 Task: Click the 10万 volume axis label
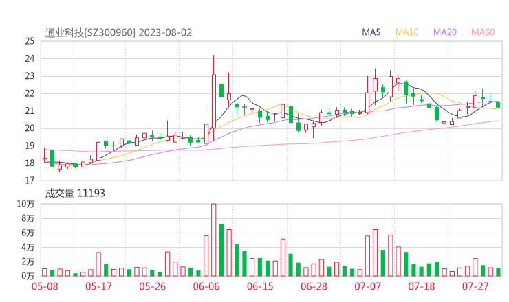25,204
